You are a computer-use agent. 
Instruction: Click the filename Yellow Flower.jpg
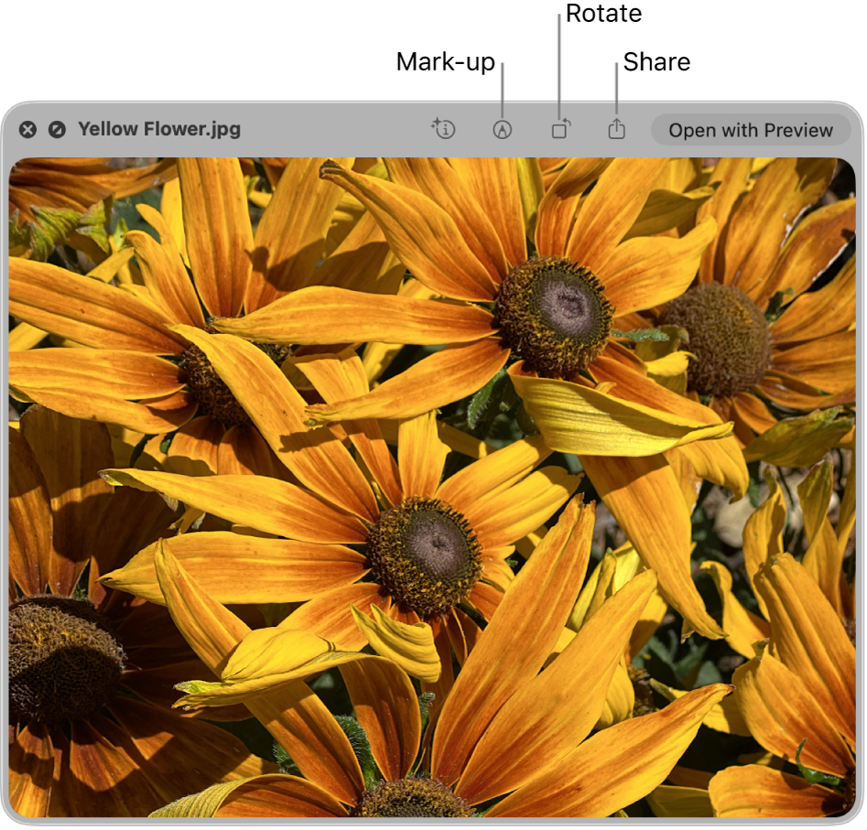(159, 129)
